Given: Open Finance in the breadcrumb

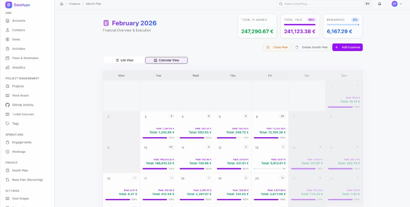Looking at the screenshot, I should click(x=74, y=4).
